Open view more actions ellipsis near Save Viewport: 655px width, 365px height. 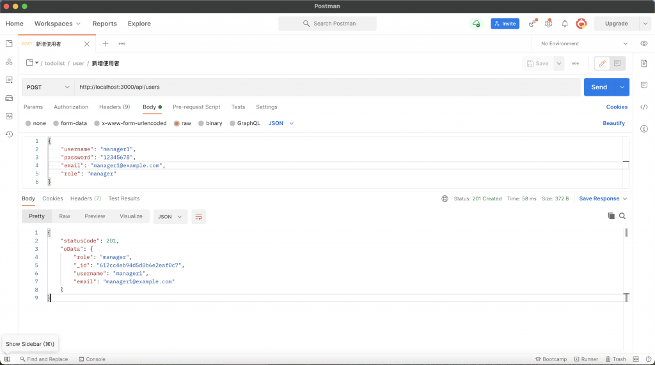tap(575, 63)
